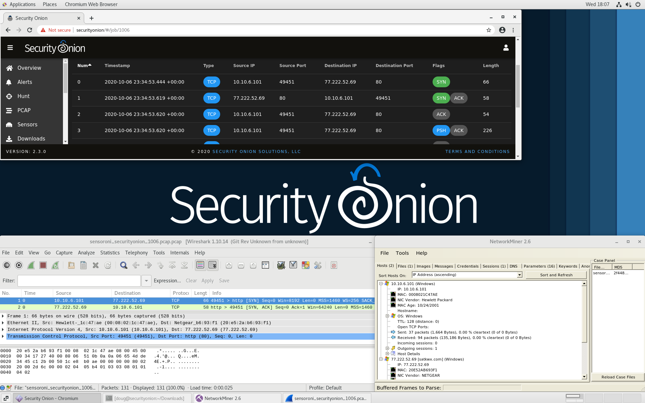
Task: Toggle auto-scroll packet list in live capture
Action: point(212,265)
